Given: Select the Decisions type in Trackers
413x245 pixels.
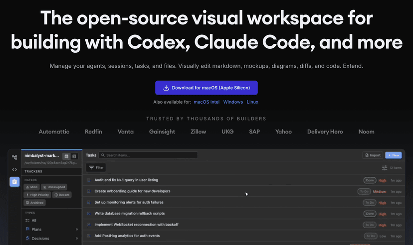Looking at the screenshot, I should (51, 238).
